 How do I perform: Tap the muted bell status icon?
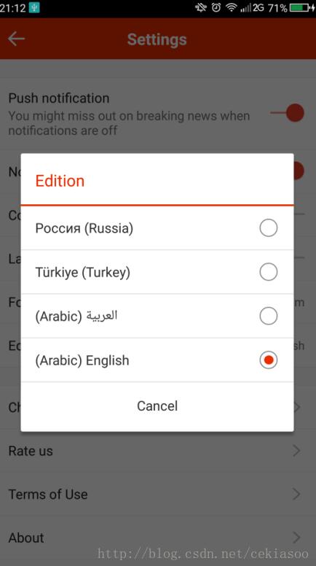click(201, 7)
